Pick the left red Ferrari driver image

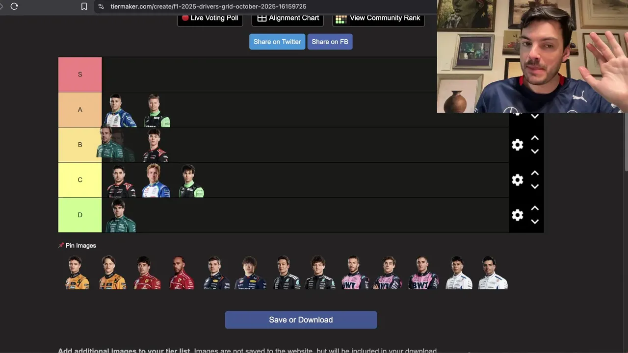click(147, 273)
